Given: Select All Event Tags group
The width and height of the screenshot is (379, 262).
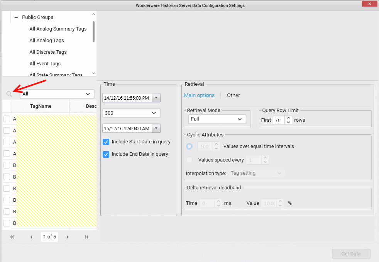Looking at the screenshot, I should pos(45,64).
